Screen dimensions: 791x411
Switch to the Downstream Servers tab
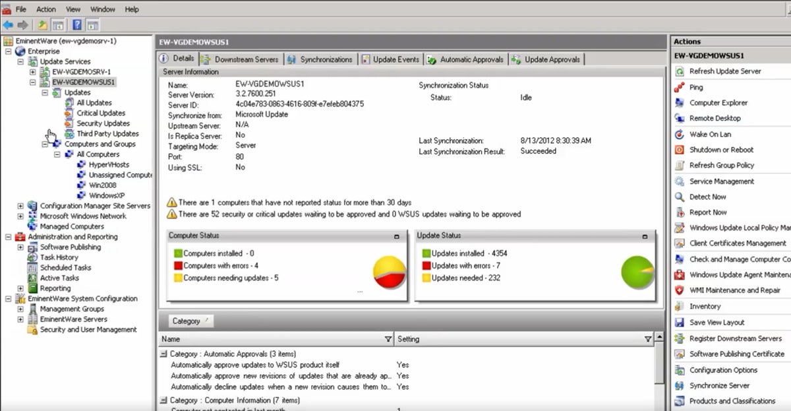click(241, 59)
